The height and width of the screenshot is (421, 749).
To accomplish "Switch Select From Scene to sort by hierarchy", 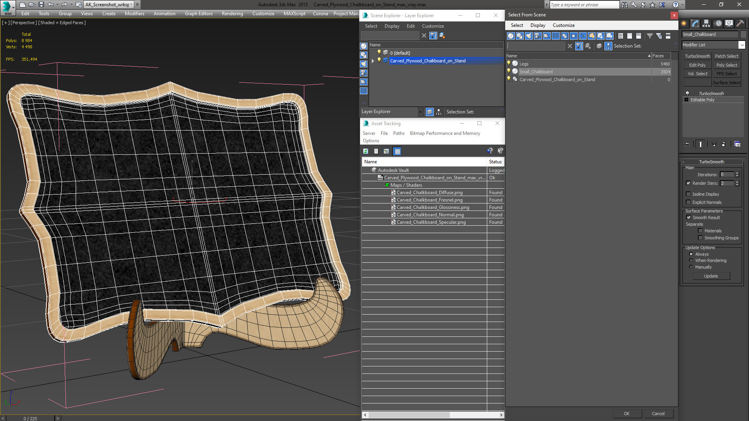I will pos(609,46).
